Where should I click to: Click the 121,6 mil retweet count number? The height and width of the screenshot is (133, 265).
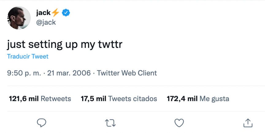(24, 99)
